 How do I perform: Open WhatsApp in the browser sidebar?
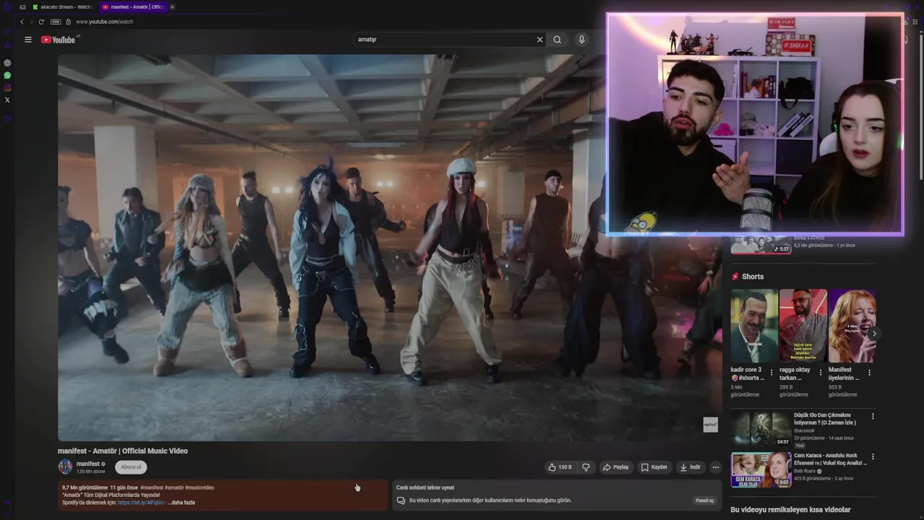[7, 75]
